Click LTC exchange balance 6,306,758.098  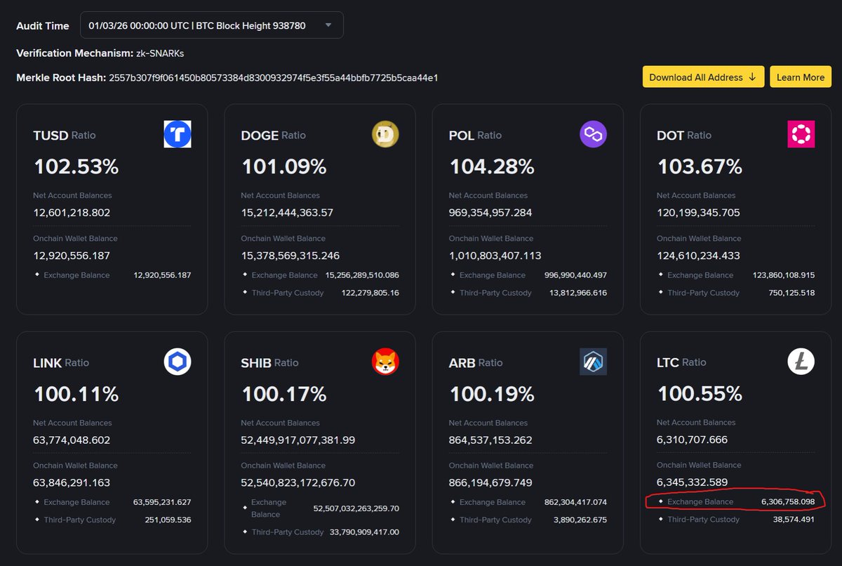coord(788,501)
